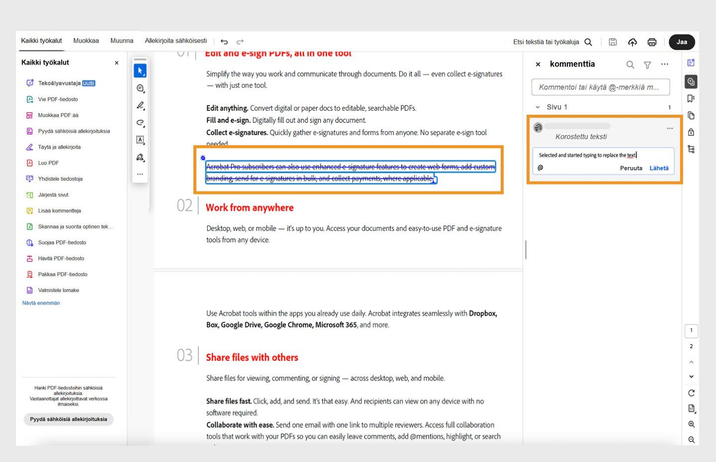The height and width of the screenshot is (462, 716).
Task: Open AI assistant from the right rail
Action: [691, 63]
